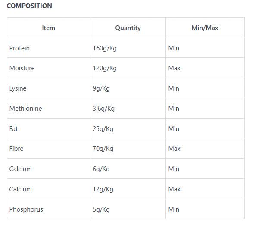Select the Item column header

click(48, 28)
